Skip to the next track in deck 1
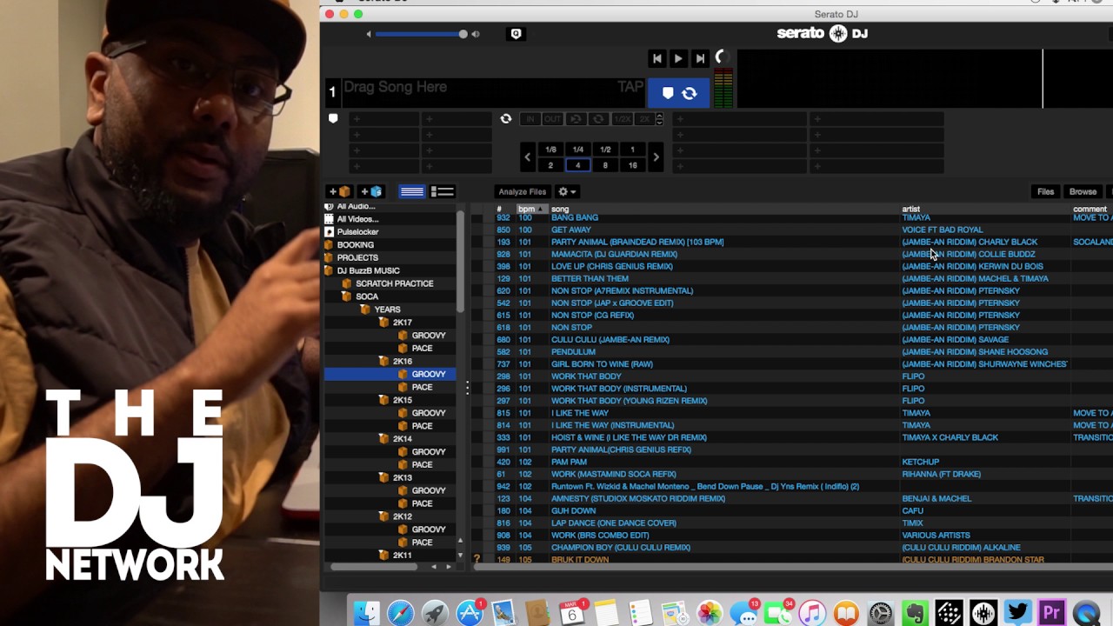 [700, 58]
